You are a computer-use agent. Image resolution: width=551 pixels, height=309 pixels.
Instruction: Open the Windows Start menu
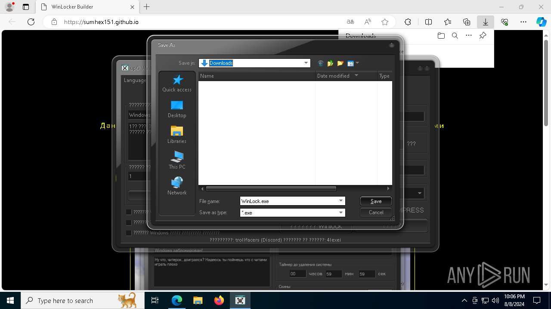[10, 300]
